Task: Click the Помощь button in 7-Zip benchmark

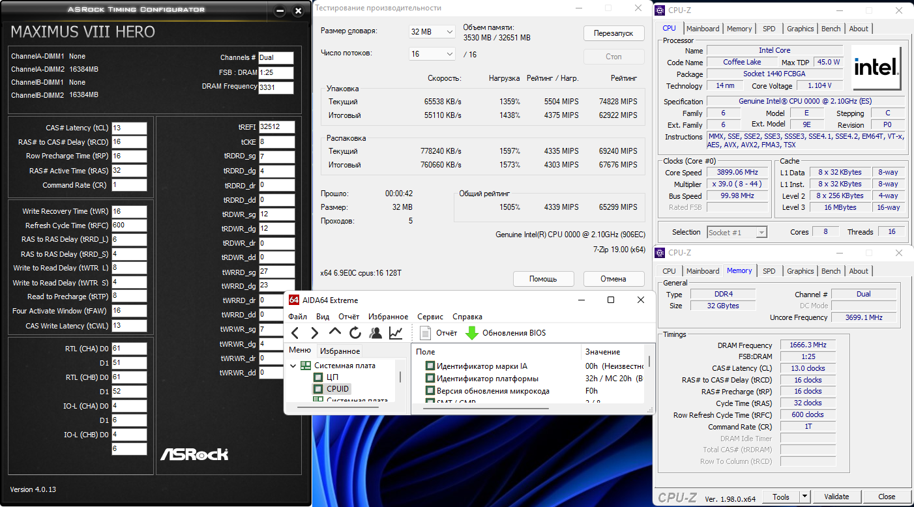Action: coord(543,279)
